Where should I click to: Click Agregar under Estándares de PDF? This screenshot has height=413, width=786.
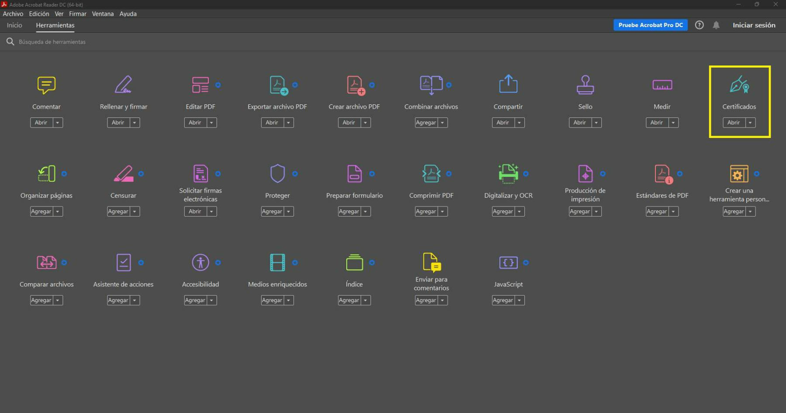[x=656, y=211]
